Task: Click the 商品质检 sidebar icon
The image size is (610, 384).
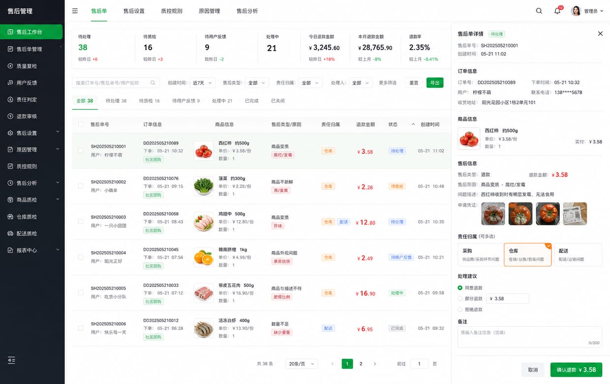Action: [x=11, y=200]
